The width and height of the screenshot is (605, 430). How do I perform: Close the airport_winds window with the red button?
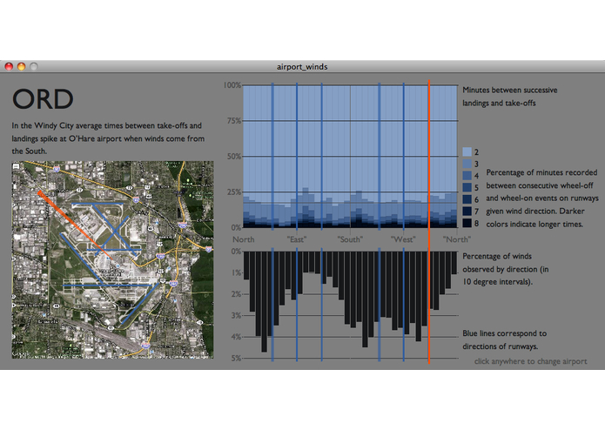[9, 66]
